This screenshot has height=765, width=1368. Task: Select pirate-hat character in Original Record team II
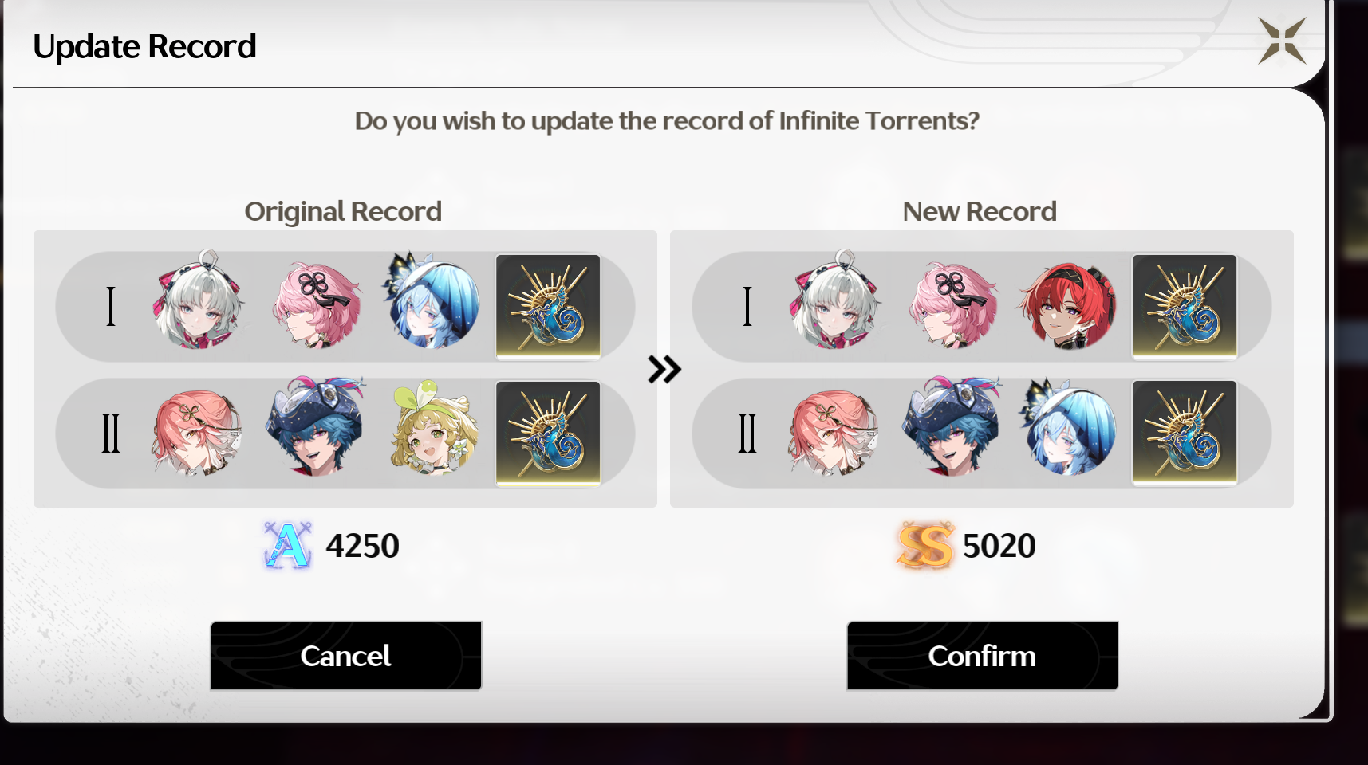(315, 427)
